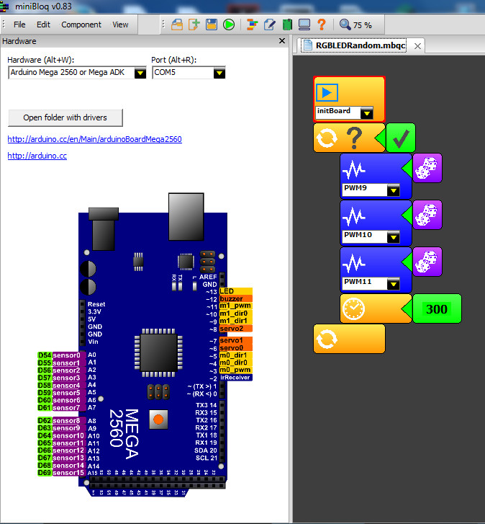
Task: Expand the COM5 port dropdown
Action: pos(219,73)
